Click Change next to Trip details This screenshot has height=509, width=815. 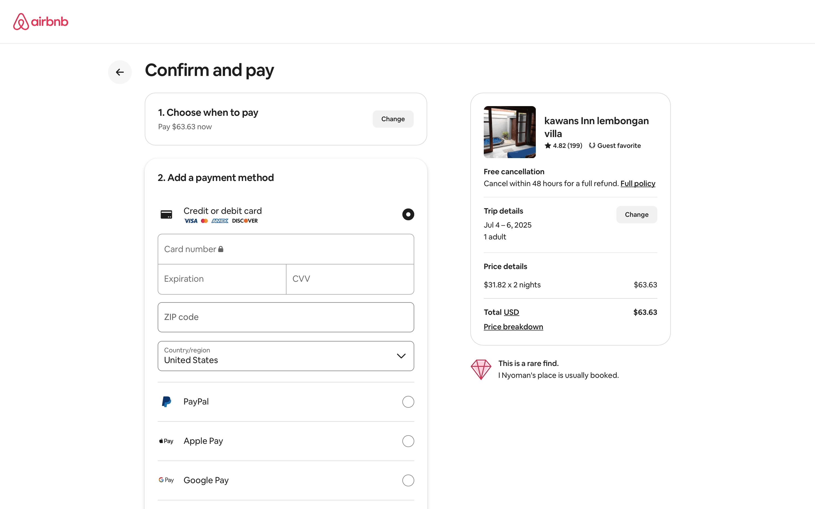[x=636, y=214]
